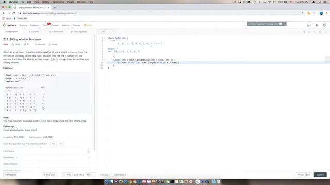Go to the Prev problem
The image size is (330, 185).
[68, 175]
